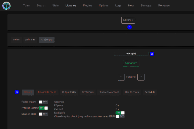Open the Tdarr nav item
194x129 pixels.
pos(27,5)
